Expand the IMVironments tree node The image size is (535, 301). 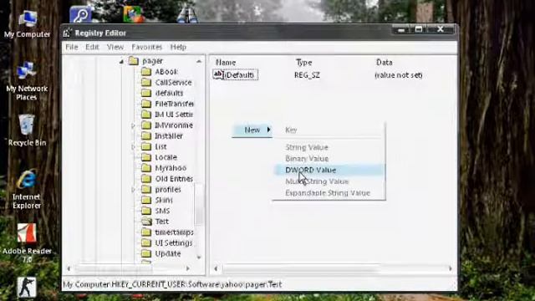pos(133,125)
